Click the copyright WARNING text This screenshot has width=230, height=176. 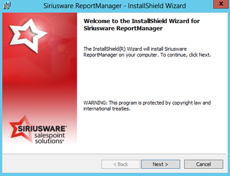pyautogui.click(x=147, y=103)
